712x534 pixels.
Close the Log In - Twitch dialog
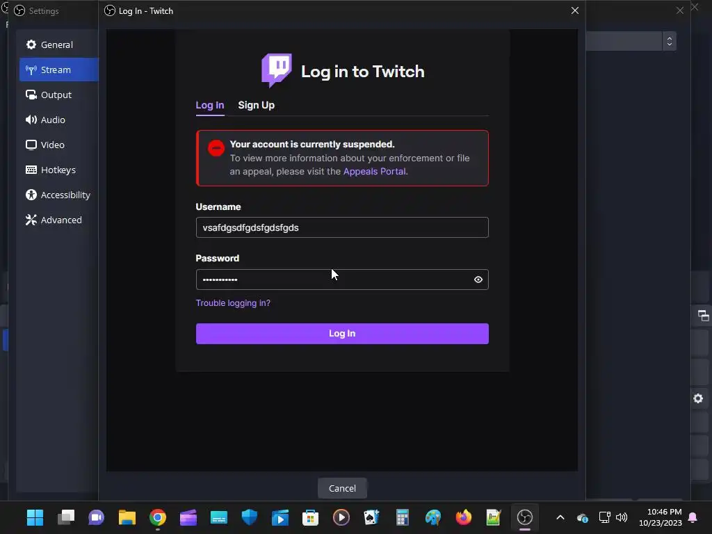(575, 10)
